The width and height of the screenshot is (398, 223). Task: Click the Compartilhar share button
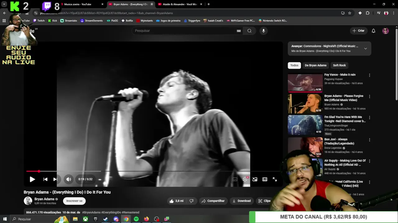pos(213,201)
